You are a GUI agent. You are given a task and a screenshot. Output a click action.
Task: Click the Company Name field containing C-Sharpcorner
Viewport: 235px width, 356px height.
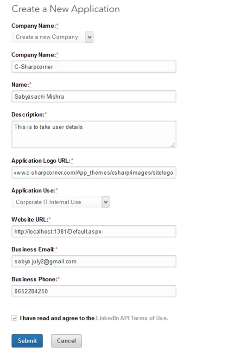[94, 67]
